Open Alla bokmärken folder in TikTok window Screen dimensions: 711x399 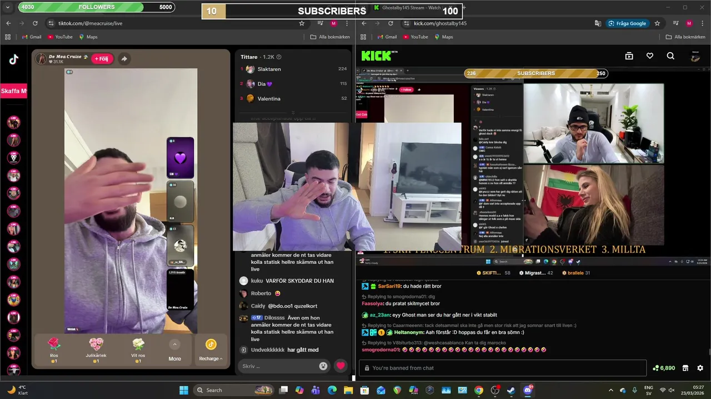(x=330, y=37)
